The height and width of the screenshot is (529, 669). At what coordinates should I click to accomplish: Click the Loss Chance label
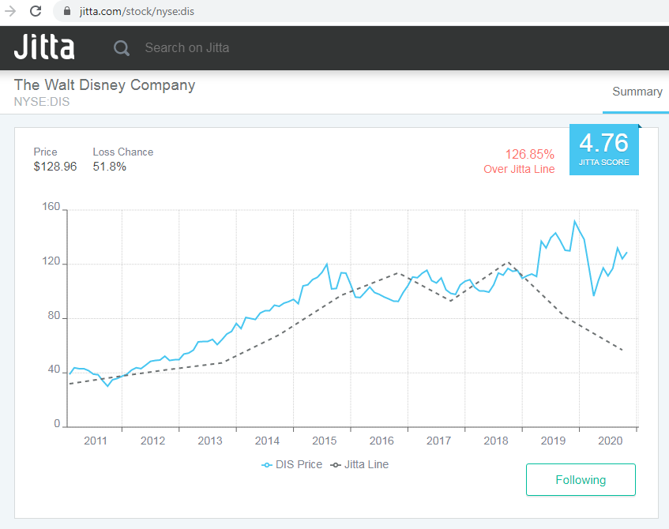123,152
